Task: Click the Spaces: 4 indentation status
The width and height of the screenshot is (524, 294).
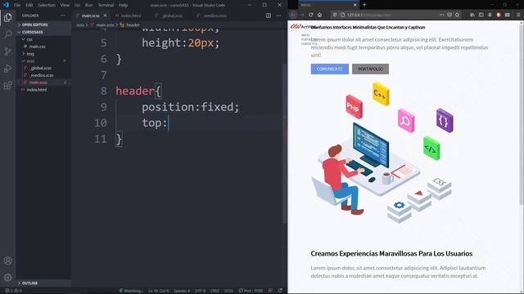Action: (x=182, y=291)
